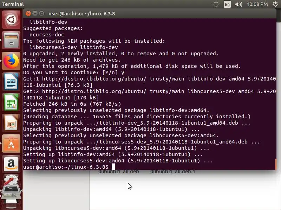Click the terminal scrollbar handle
The width and height of the screenshot is (281, 210).
pyautogui.click(x=276, y=164)
